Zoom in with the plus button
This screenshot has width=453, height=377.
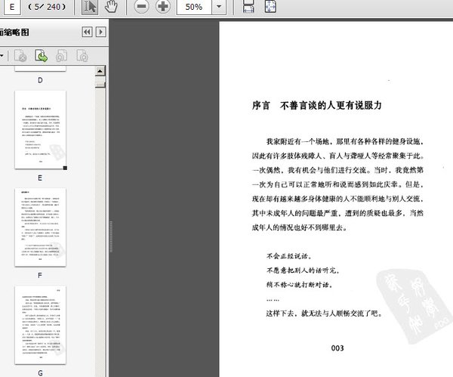(x=163, y=6)
